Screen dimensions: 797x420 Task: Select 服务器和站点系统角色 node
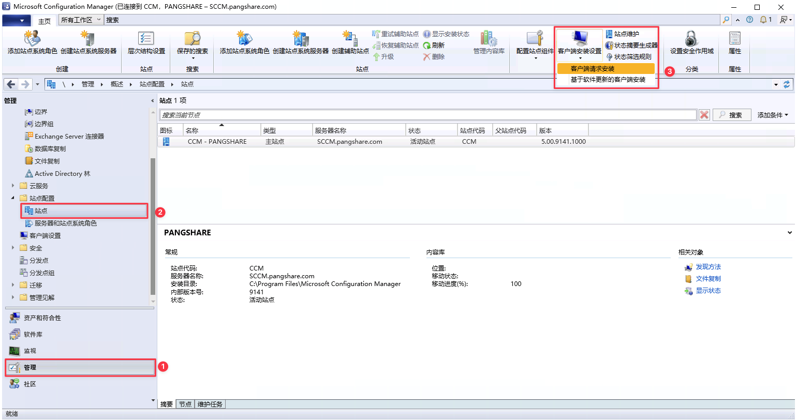click(x=61, y=223)
